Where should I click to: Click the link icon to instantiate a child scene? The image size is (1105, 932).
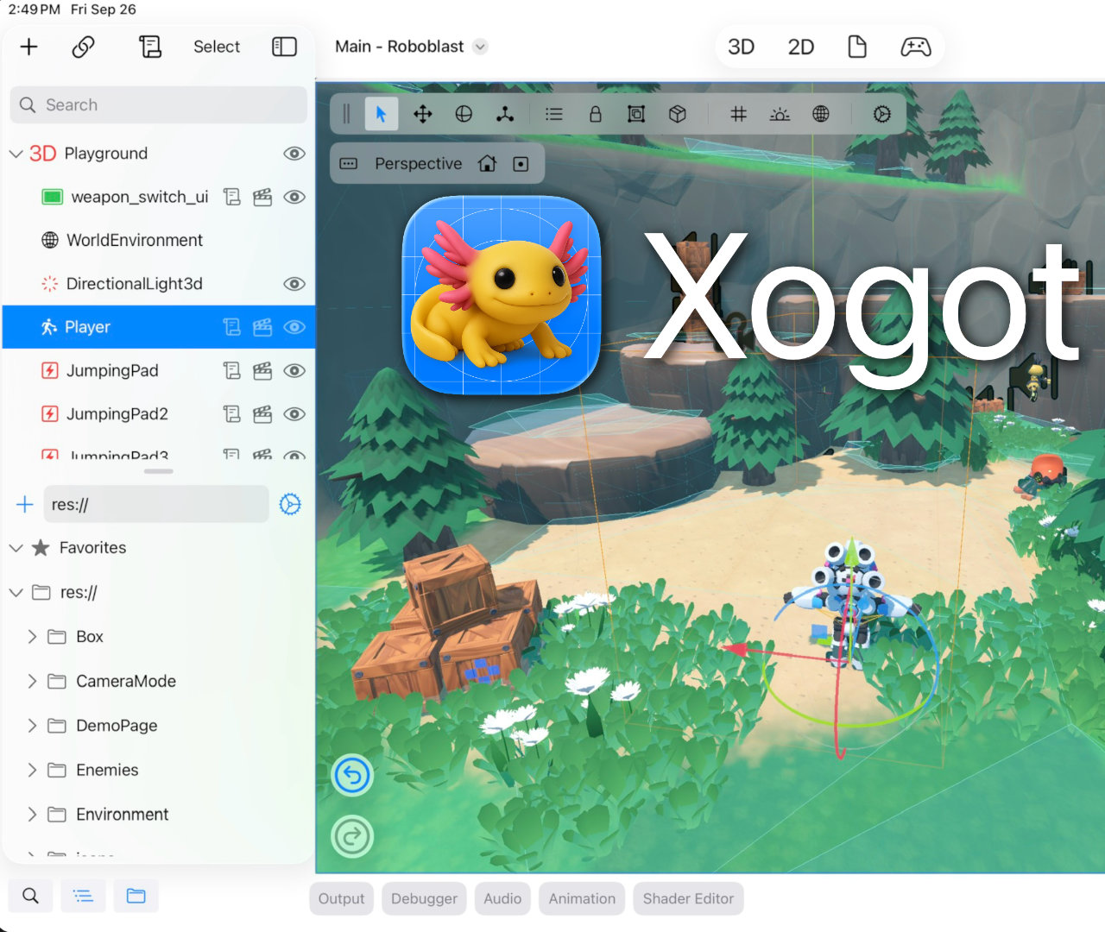(83, 47)
